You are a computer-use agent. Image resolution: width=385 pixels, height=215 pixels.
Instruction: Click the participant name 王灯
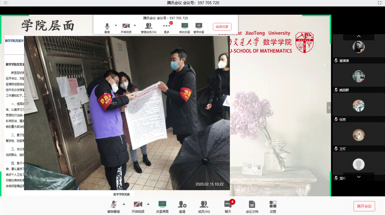[x=343, y=149]
